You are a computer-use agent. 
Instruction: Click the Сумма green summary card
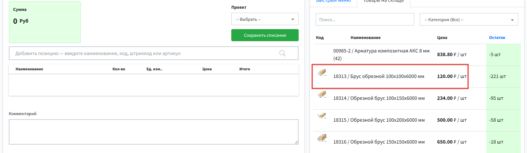[45, 22]
